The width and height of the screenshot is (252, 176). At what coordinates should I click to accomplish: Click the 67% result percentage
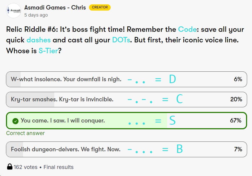click(235, 120)
